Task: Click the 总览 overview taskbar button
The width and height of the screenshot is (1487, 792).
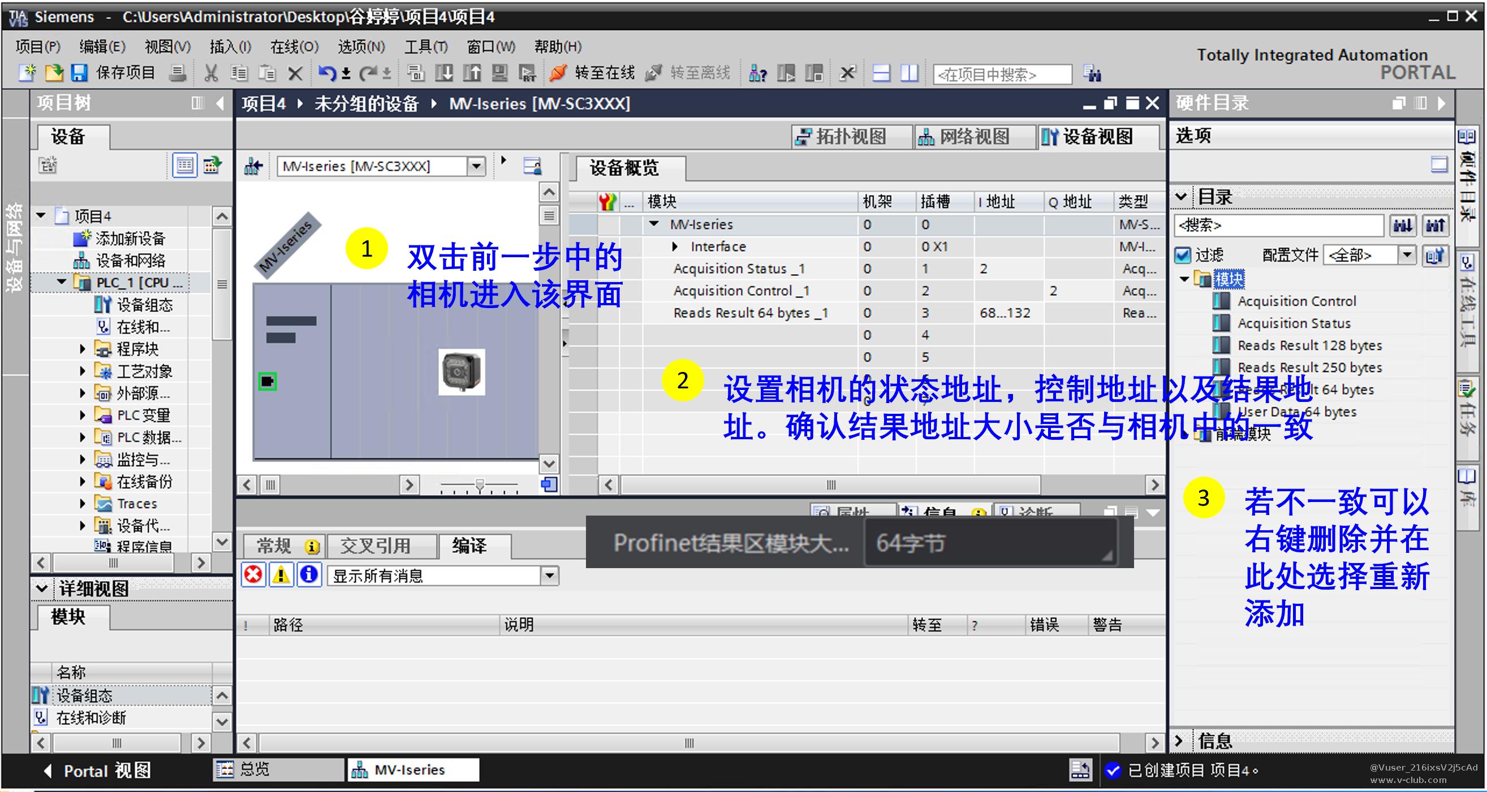Action: (278, 769)
